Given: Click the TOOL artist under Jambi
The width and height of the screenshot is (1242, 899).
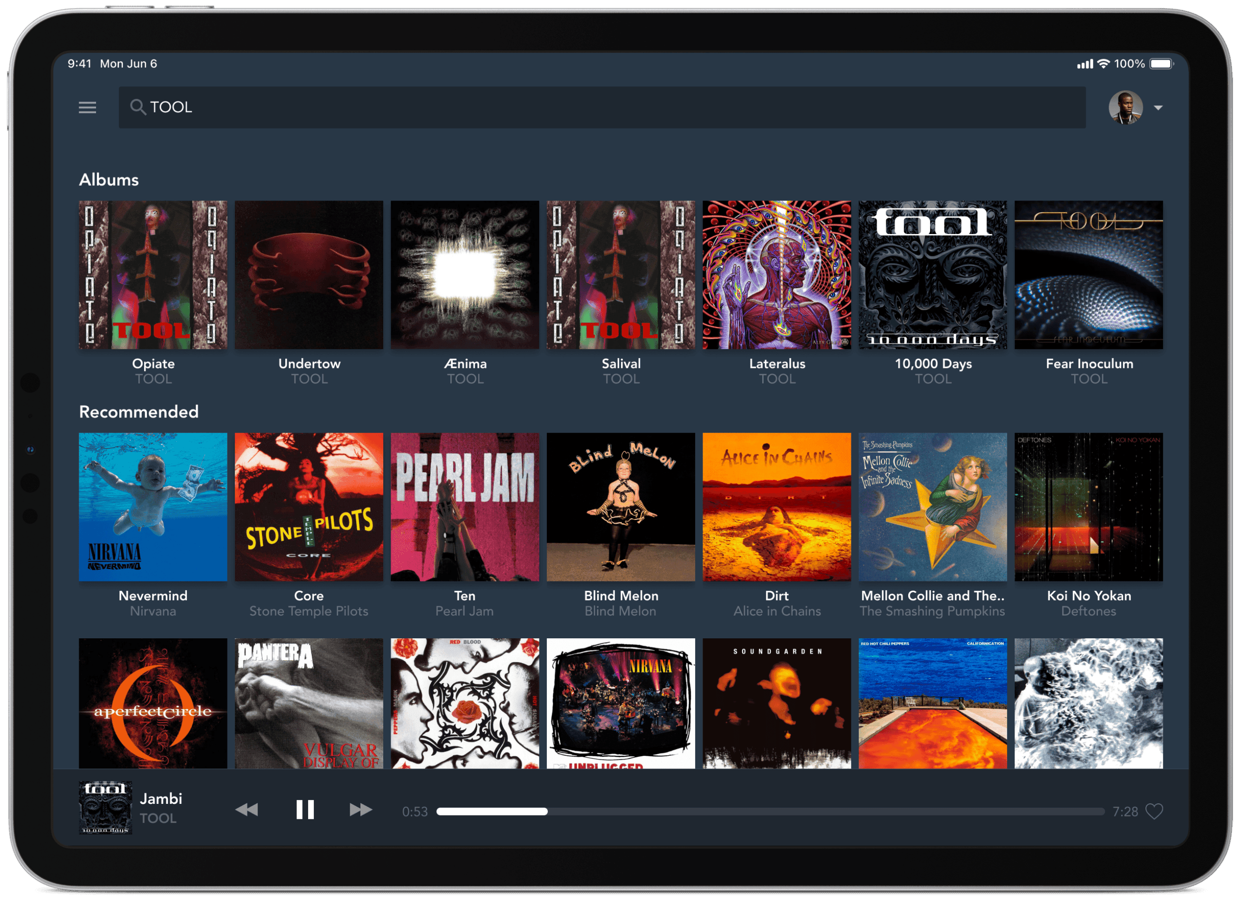Looking at the screenshot, I should (158, 819).
